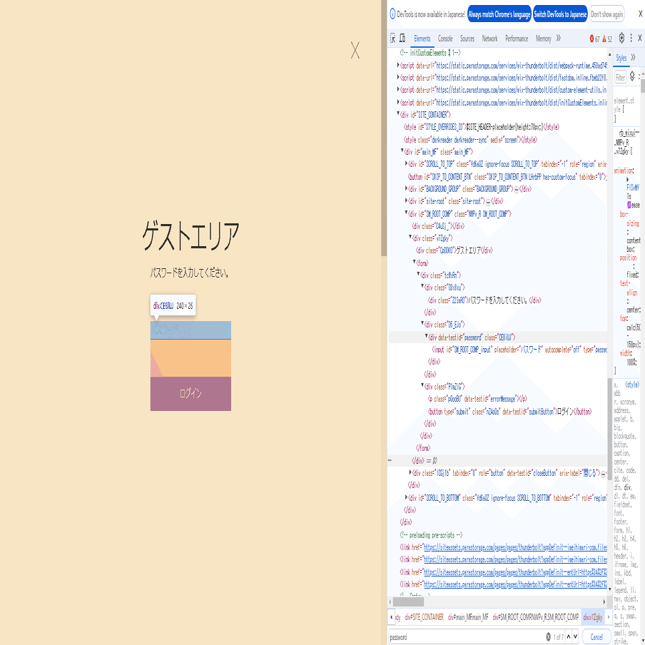Cancel the DevTools search
645x645 pixels.
pyautogui.click(x=596, y=636)
